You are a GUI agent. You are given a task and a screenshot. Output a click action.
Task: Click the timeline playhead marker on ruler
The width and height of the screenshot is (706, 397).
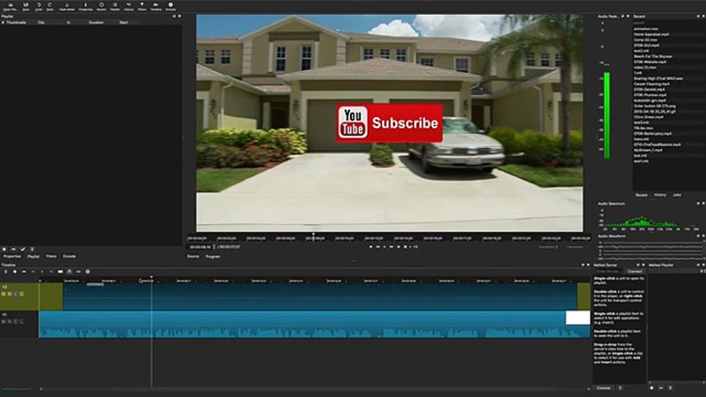[x=151, y=278]
